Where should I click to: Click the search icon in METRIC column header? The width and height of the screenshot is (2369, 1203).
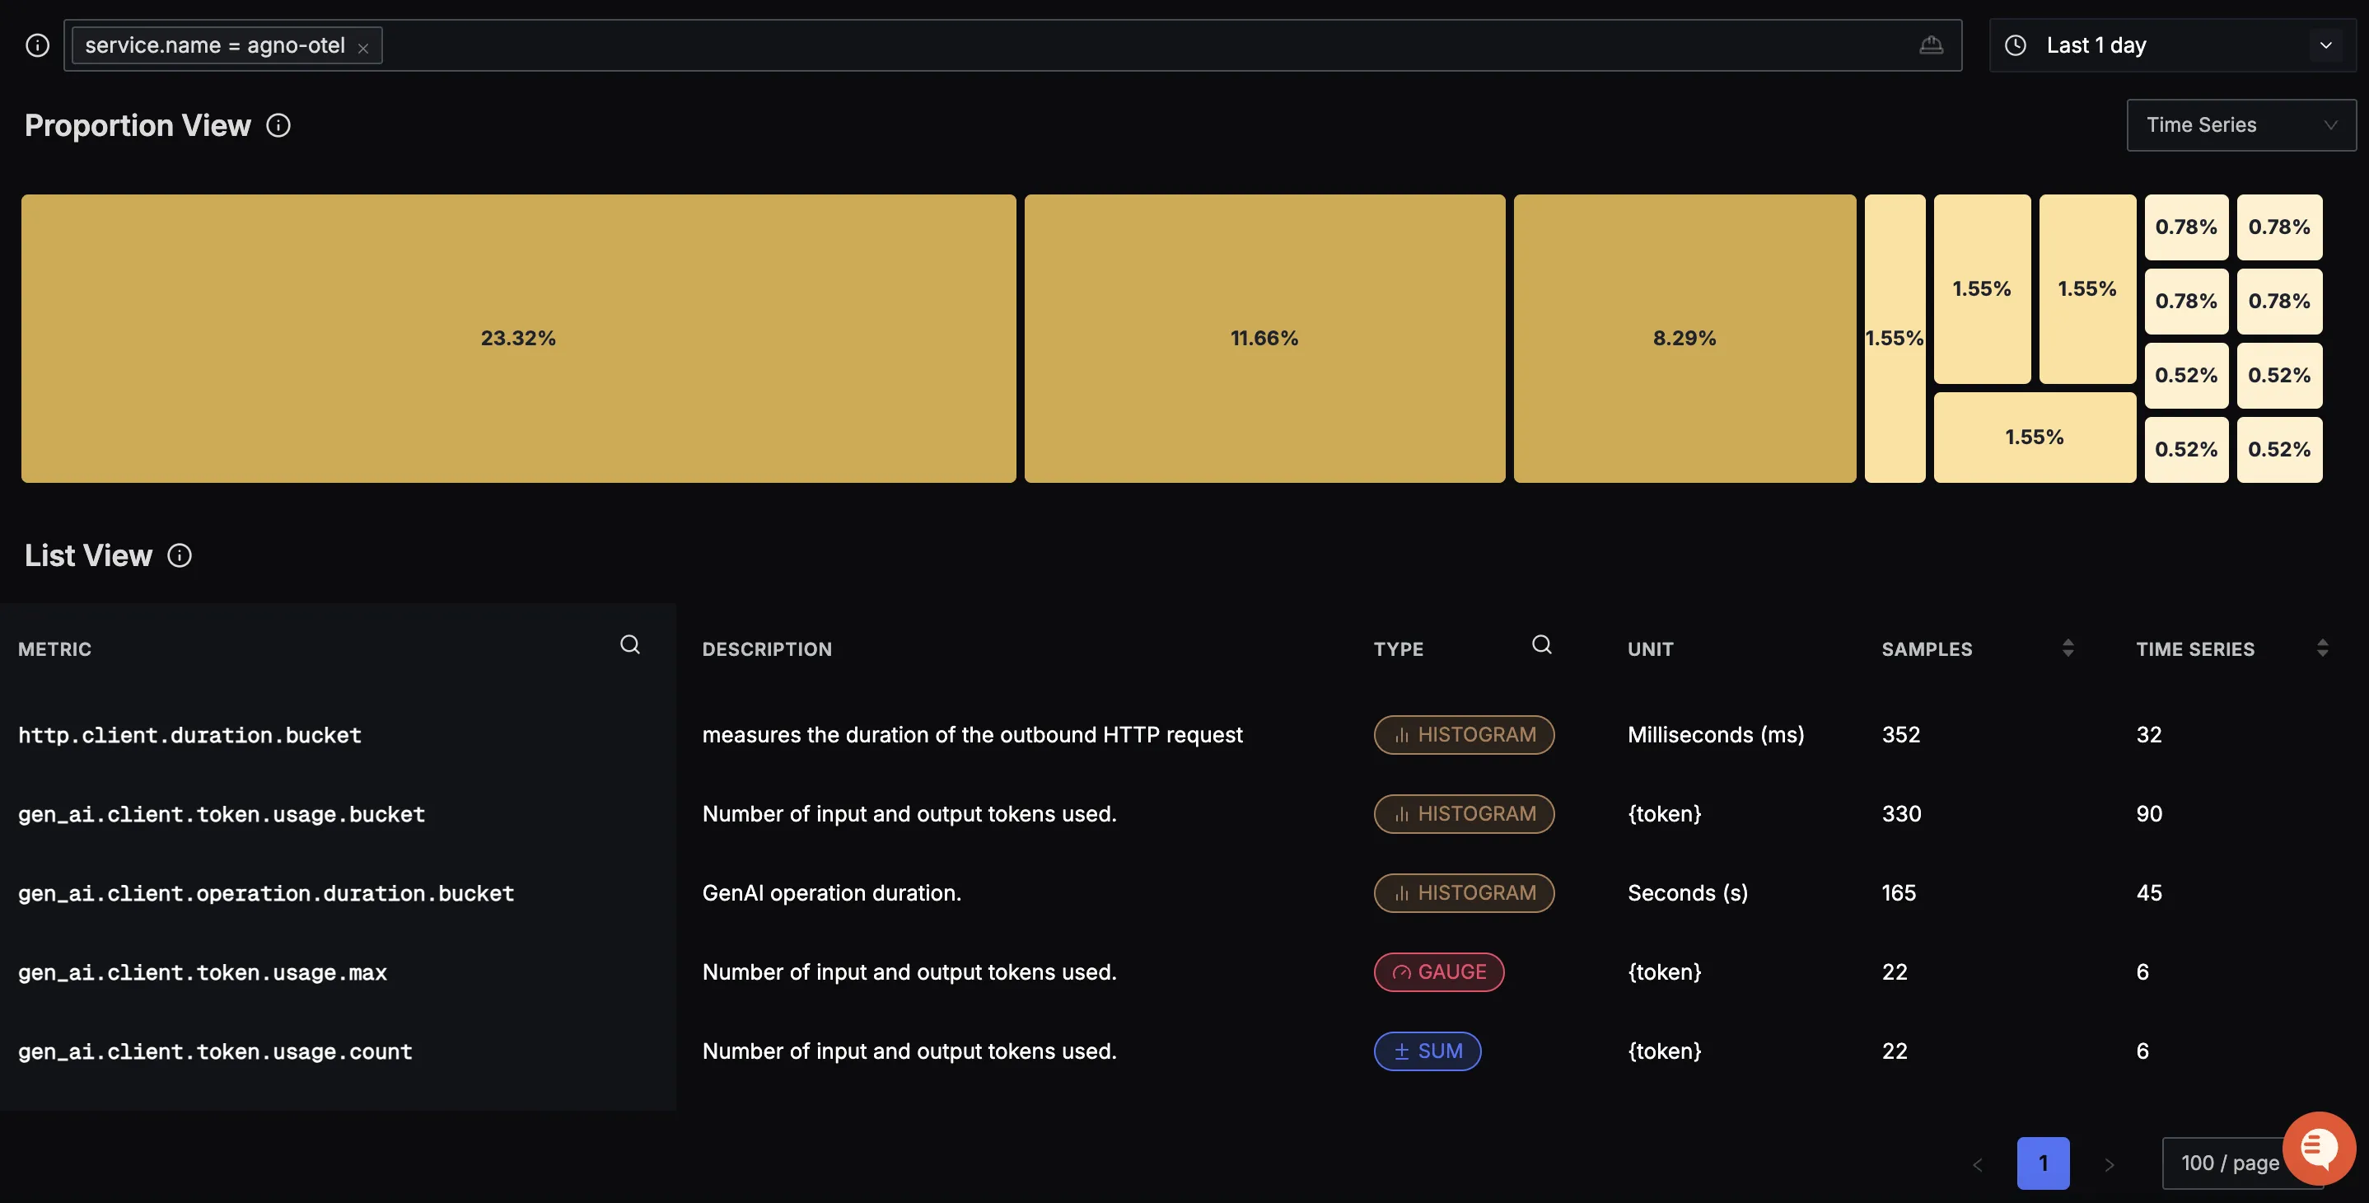(x=630, y=644)
